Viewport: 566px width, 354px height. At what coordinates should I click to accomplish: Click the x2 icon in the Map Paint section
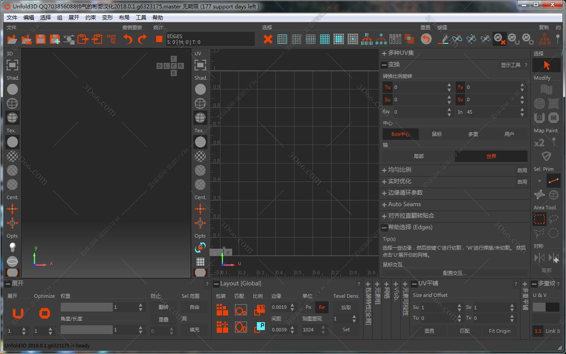click(x=538, y=142)
